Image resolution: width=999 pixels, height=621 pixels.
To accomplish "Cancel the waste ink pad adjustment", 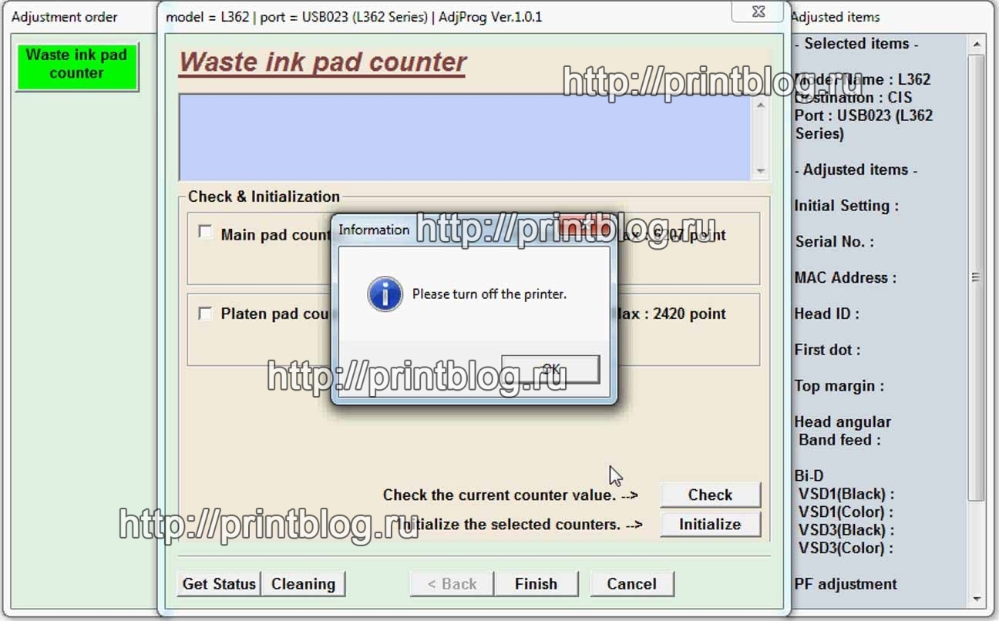I will [631, 584].
